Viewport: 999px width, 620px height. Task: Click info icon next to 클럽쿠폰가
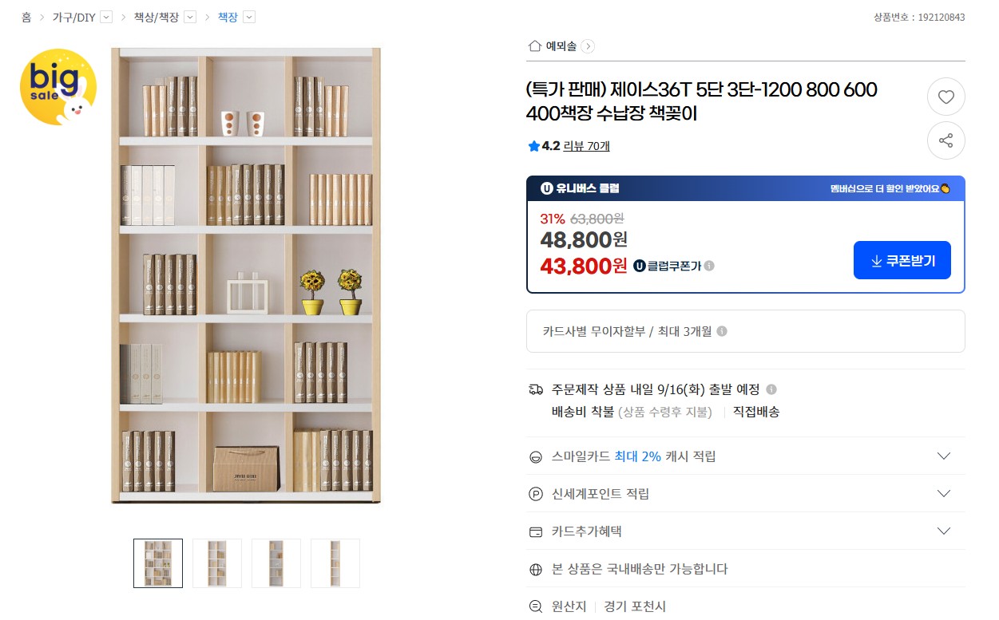(x=709, y=266)
